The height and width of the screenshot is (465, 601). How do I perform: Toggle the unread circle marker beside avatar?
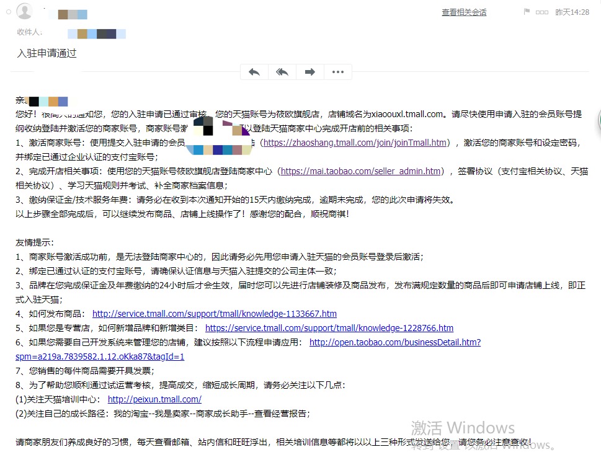pos(9,12)
